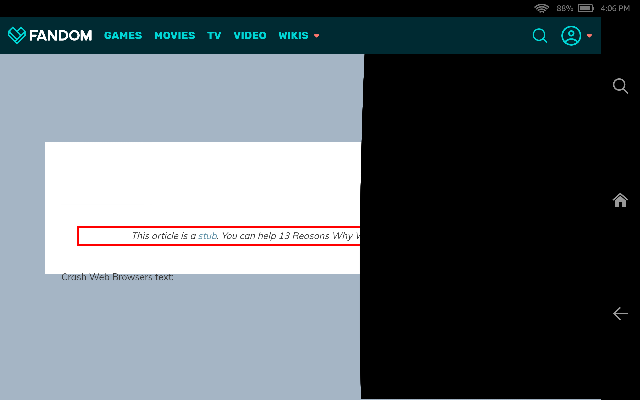Select the VIDEO navigation item

click(x=250, y=35)
